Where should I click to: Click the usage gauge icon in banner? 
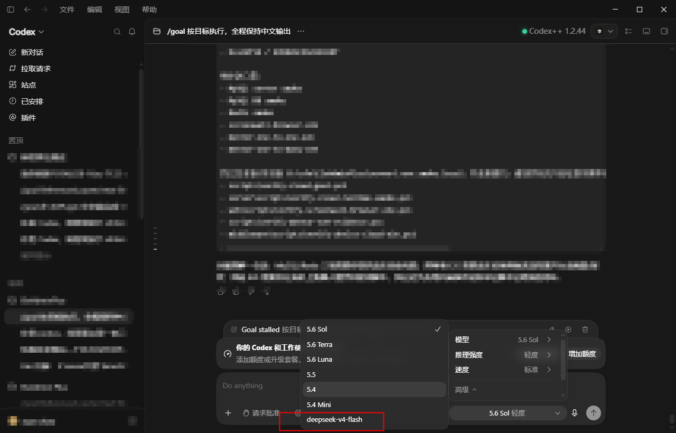pyautogui.click(x=228, y=354)
